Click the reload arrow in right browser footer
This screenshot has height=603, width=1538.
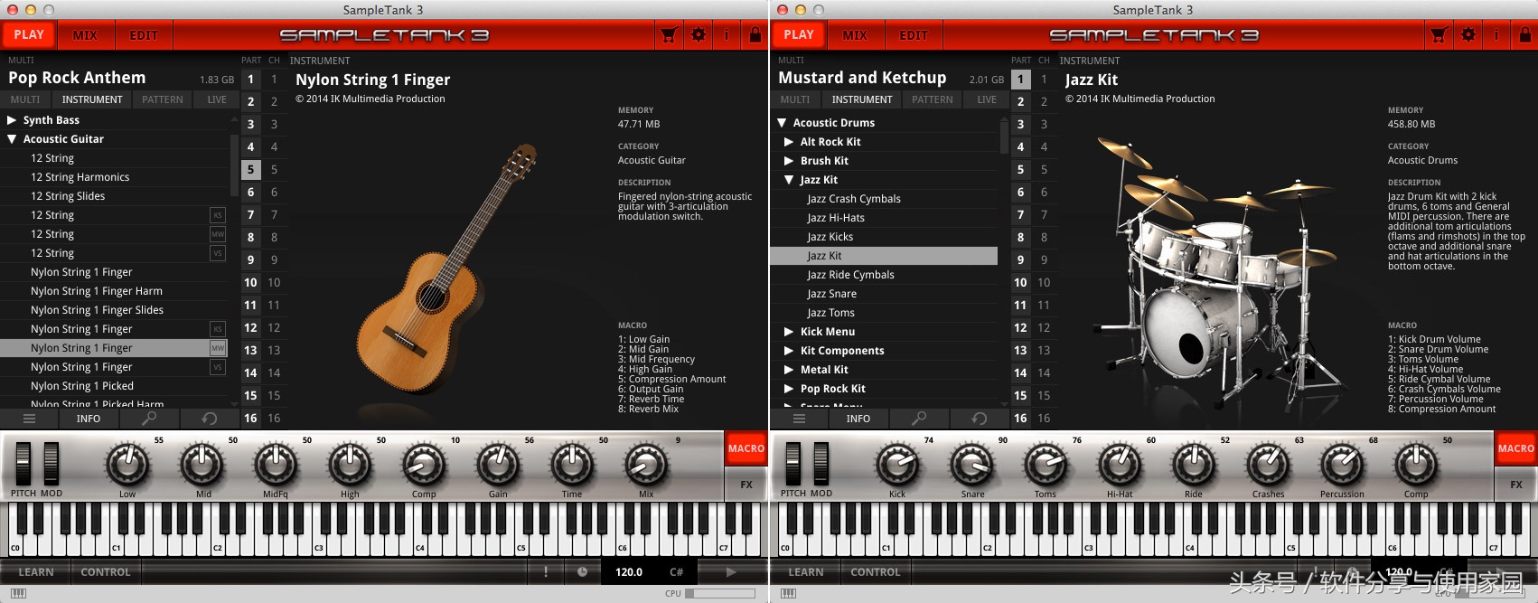(980, 419)
